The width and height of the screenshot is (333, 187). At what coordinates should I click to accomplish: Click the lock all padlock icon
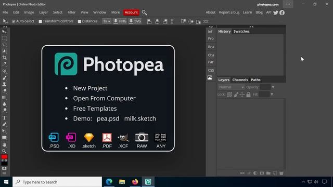coord(248,95)
